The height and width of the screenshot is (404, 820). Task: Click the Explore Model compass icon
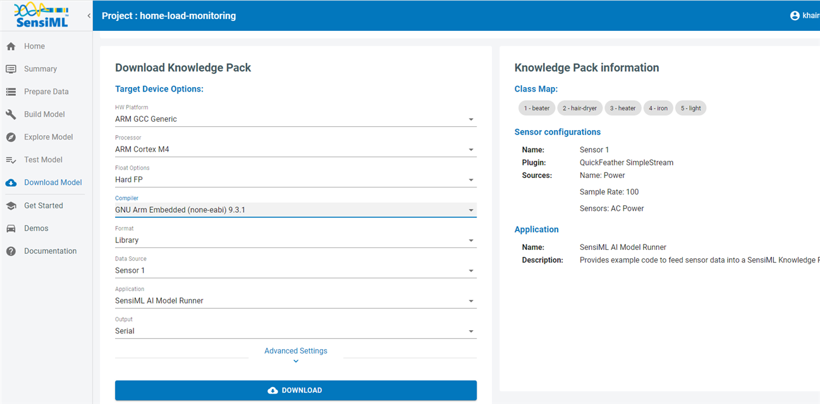click(x=11, y=137)
